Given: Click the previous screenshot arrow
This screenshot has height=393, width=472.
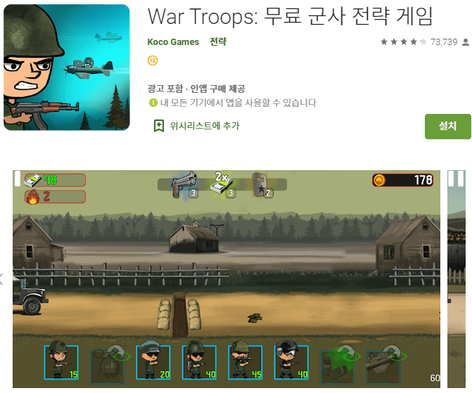Looking at the screenshot, I should 1,279.
